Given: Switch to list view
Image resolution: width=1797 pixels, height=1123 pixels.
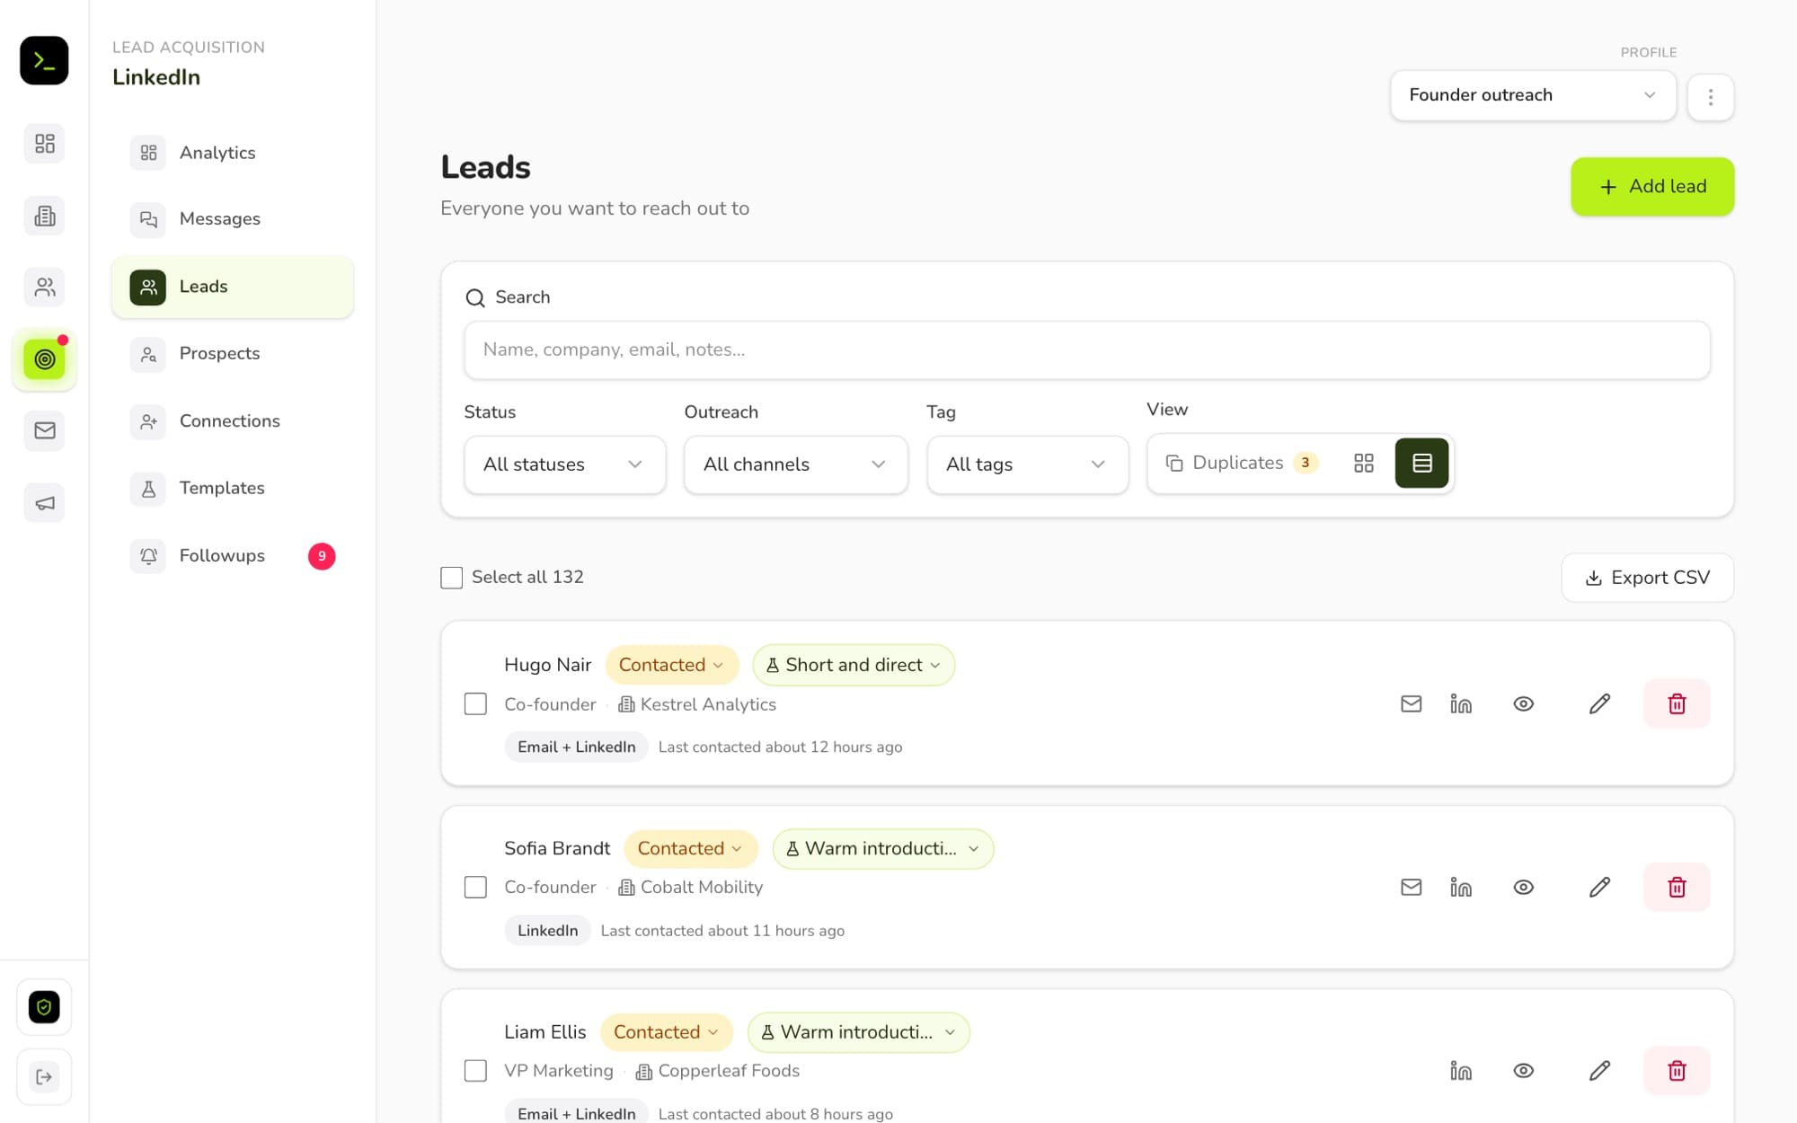Looking at the screenshot, I should 1421,463.
